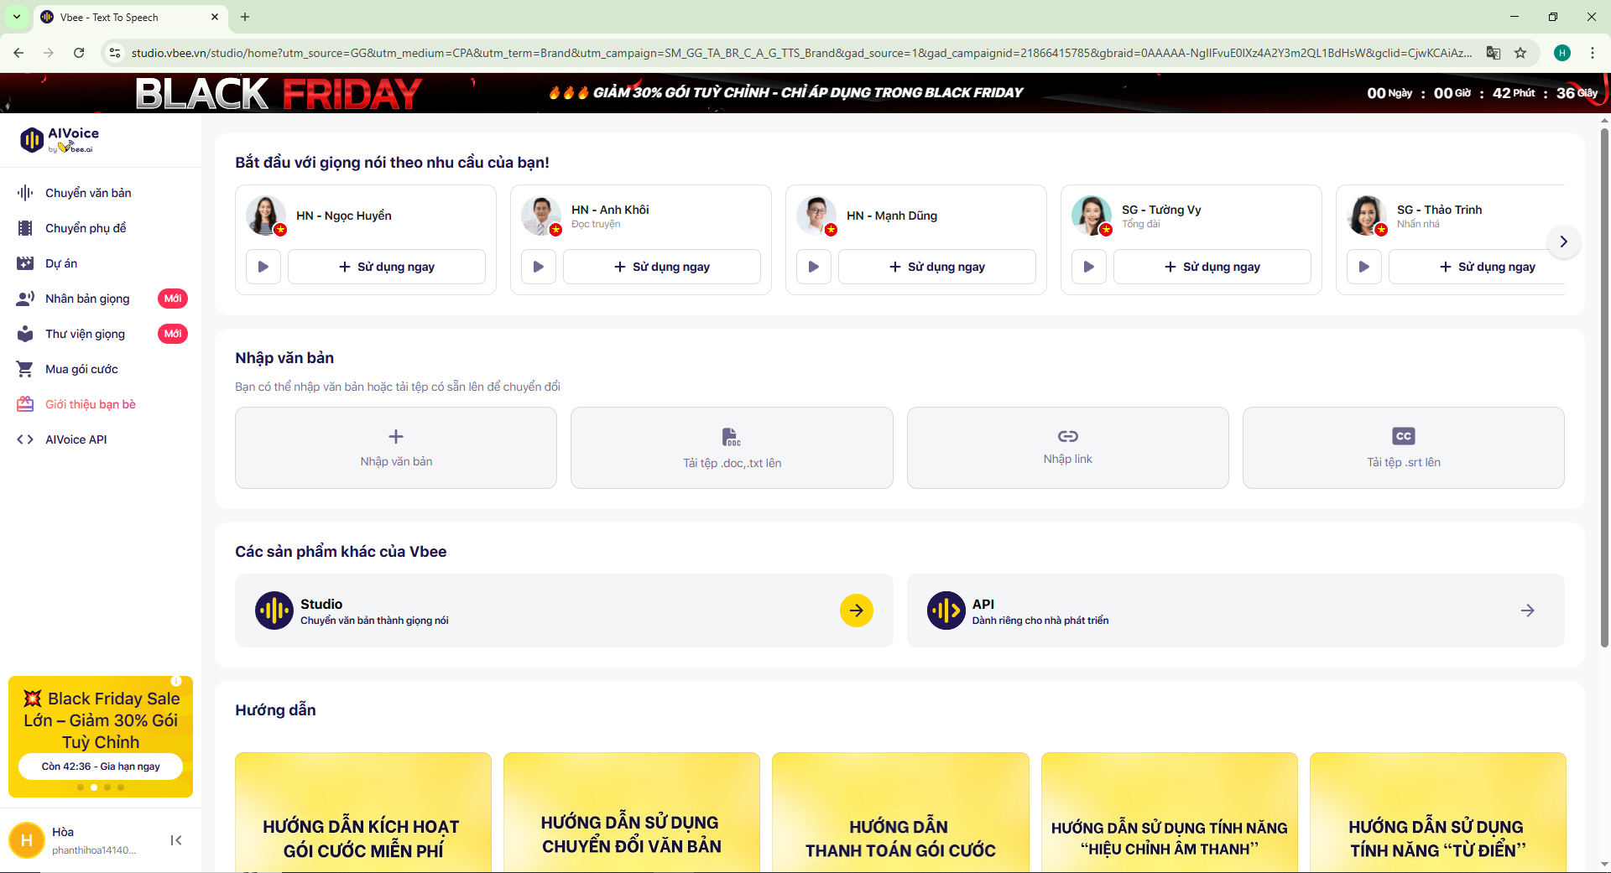
Task: Use HN - Ngọc Huyền voice now
Action: click(x=387, y=267)
